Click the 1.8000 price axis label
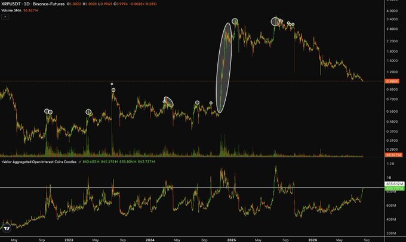The image size is (406, 242). (x=392, y=51)
